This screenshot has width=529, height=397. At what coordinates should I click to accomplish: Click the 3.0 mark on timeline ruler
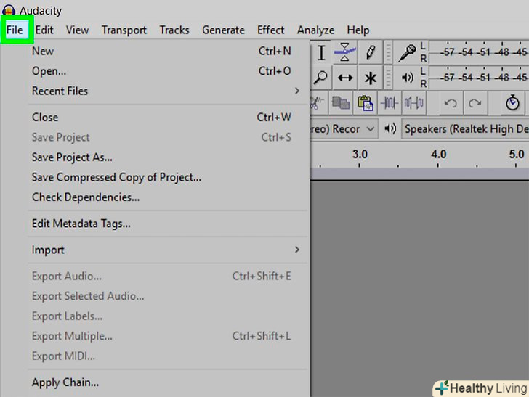[360, 155]
